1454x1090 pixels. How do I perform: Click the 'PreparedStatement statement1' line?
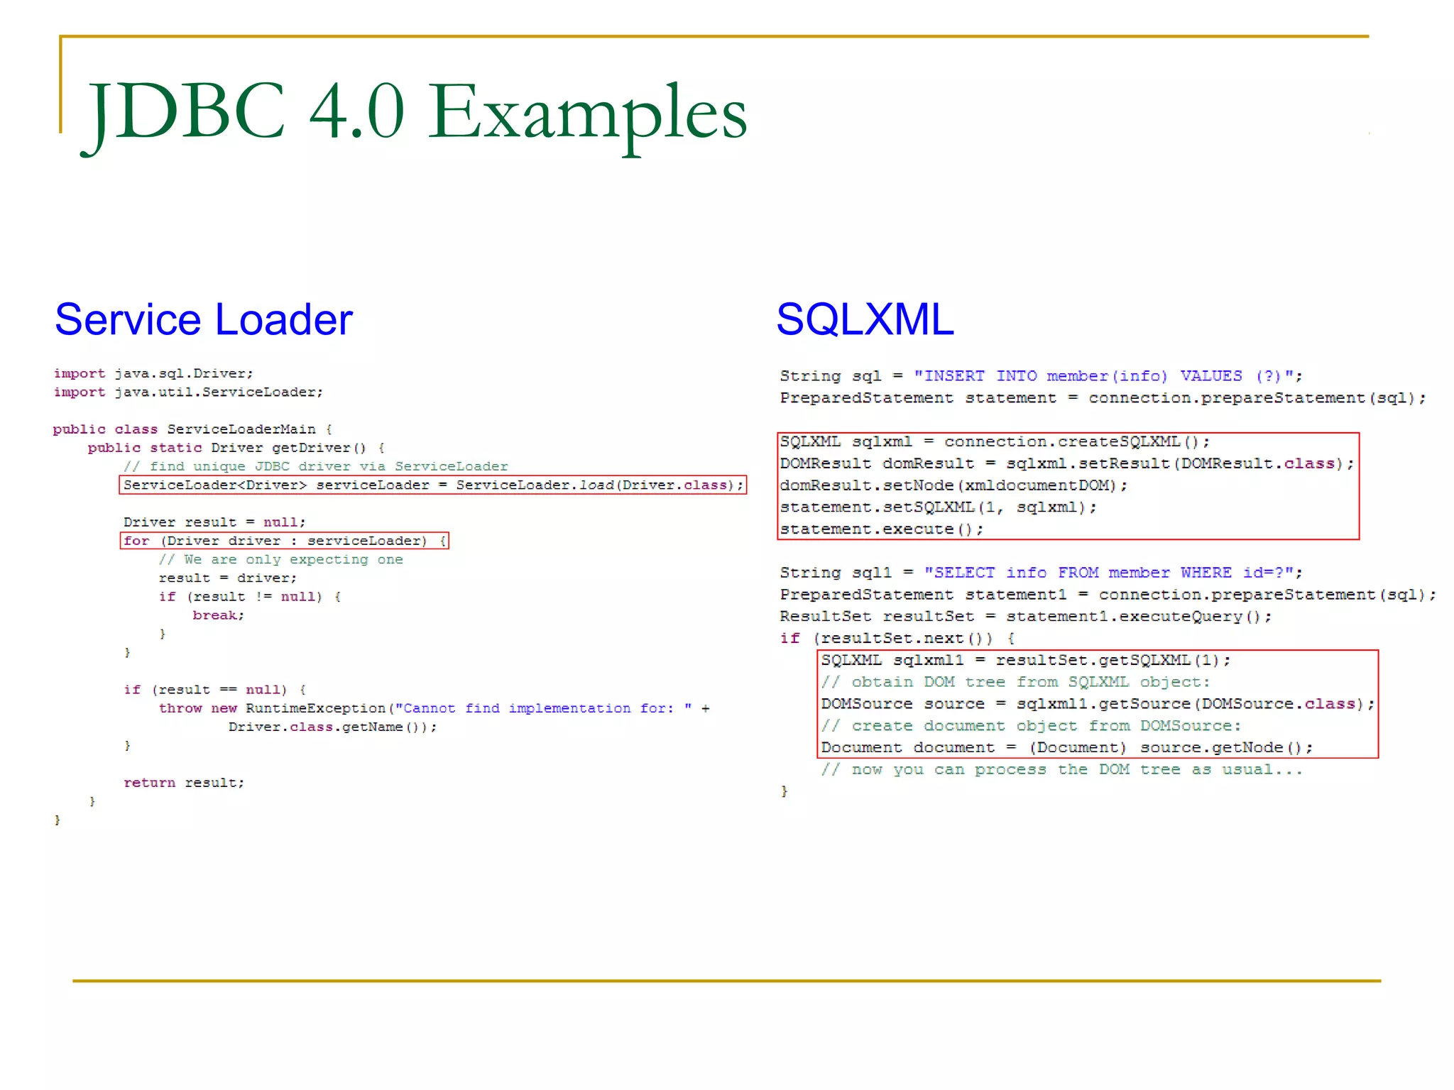1108,595
